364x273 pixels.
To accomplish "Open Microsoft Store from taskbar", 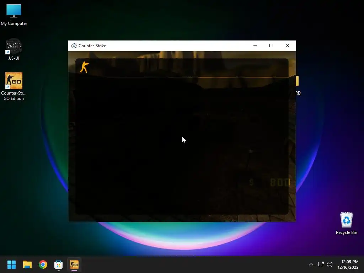I will (x=59, y=264).
